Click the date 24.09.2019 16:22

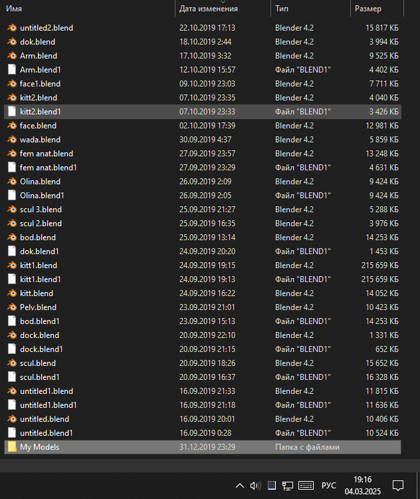207,293
